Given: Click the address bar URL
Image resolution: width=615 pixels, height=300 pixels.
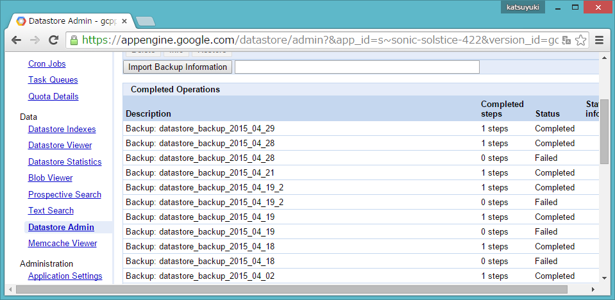Looking at the screenshot, I should [x=319, y=40].
